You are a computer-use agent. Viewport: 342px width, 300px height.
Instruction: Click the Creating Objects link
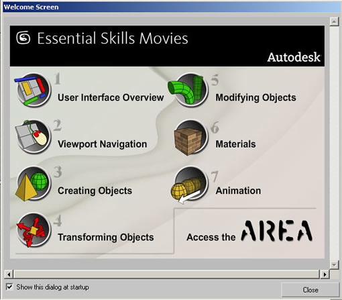(x=95, y=191)
